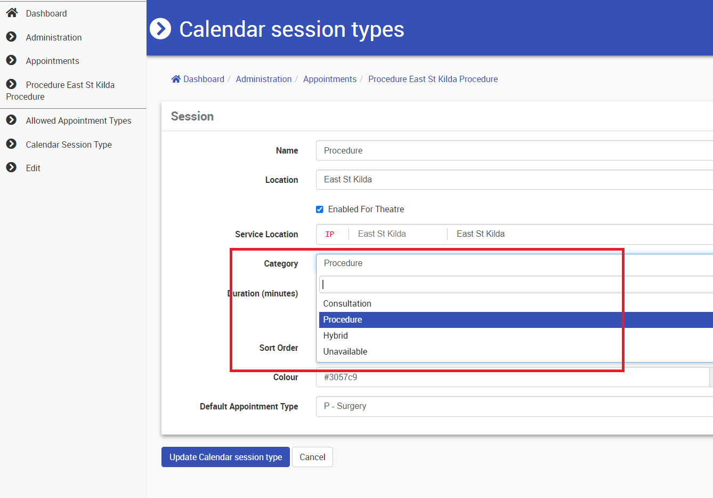Click the Name input field
The height and width of the screenshot is (498, 713).
click(x=512, y=150)
